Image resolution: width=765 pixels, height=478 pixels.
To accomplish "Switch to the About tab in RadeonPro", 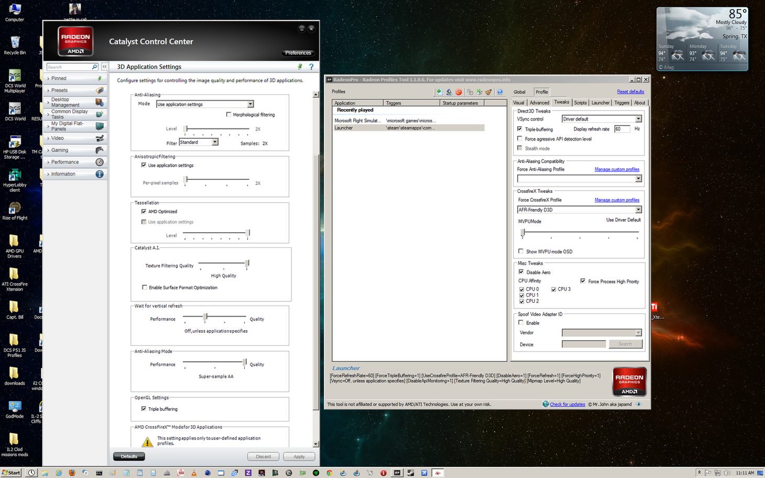I will (x=640, y=103).
